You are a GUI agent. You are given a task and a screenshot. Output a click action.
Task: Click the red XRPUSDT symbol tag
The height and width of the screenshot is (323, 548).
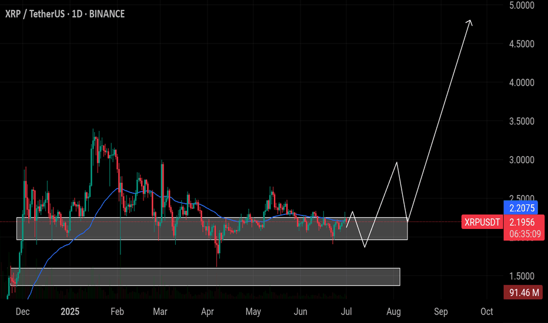click(x=482, y=222)
